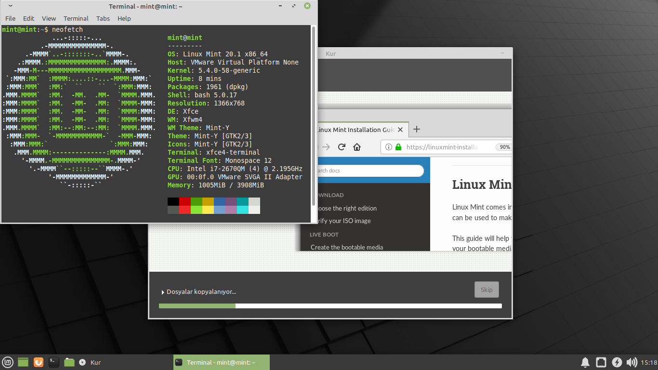Open the Tabs menu in Terminal
The width and height of the screenshot is (658, 370).
103,18
